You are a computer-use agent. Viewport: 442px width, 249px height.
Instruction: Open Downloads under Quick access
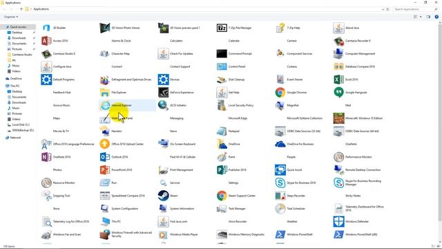(x=19, y=38)
